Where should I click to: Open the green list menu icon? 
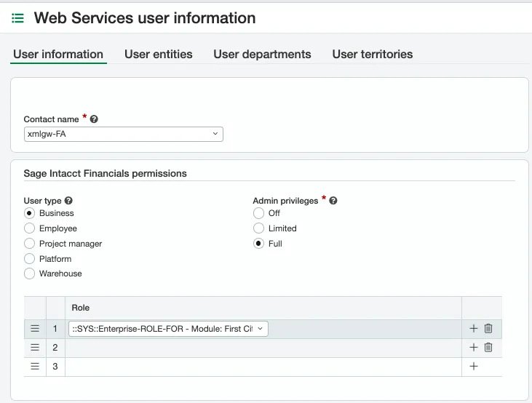tap(17, 18)
